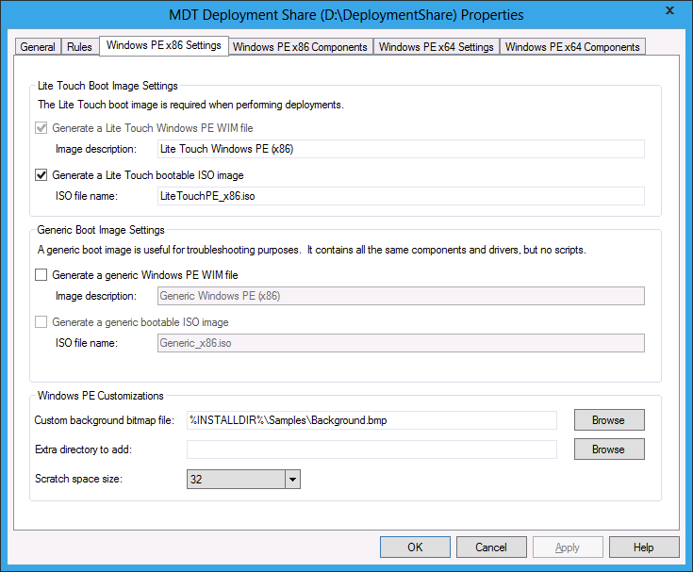Click the Lite Touch Image description field
The width and height of the screenshot is (693, 572).
click(401, 149)
